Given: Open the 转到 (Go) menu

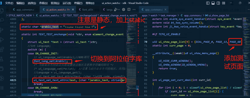Looking at the screenshot, I should tap(55, 3).
